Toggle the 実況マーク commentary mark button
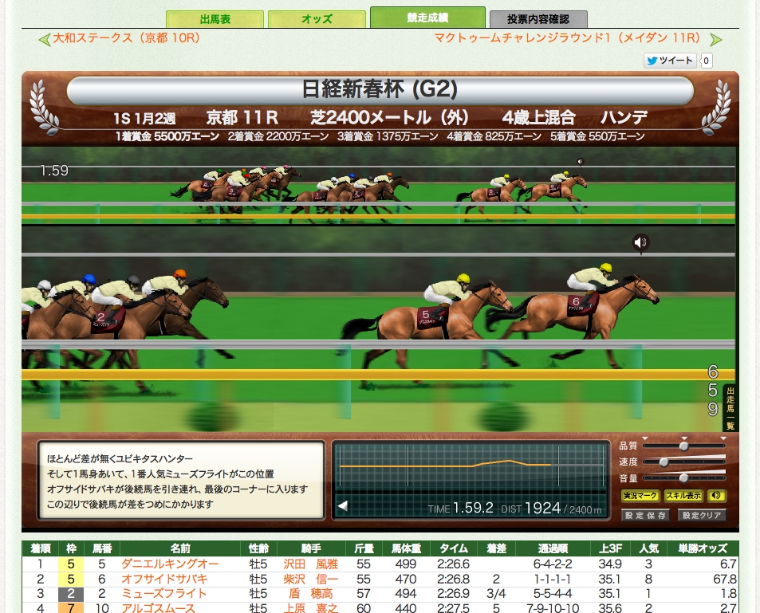Screen dimensions: 760x613 pyautogui.click(x=640, y=496)
